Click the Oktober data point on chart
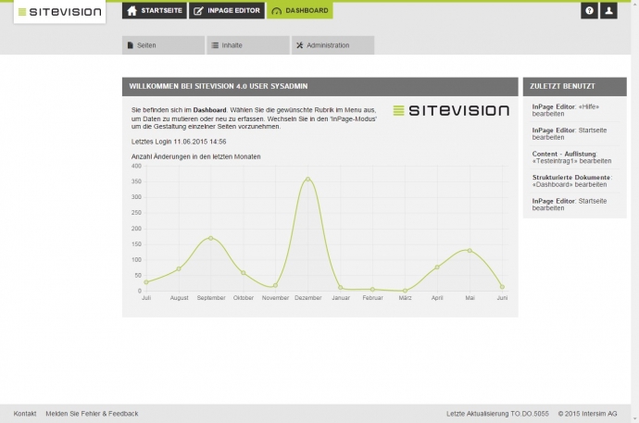 tap(244, 273)
